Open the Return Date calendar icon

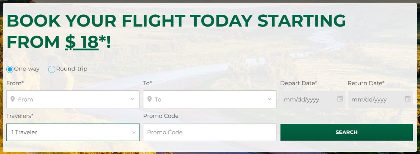click(x=408, y=99)
